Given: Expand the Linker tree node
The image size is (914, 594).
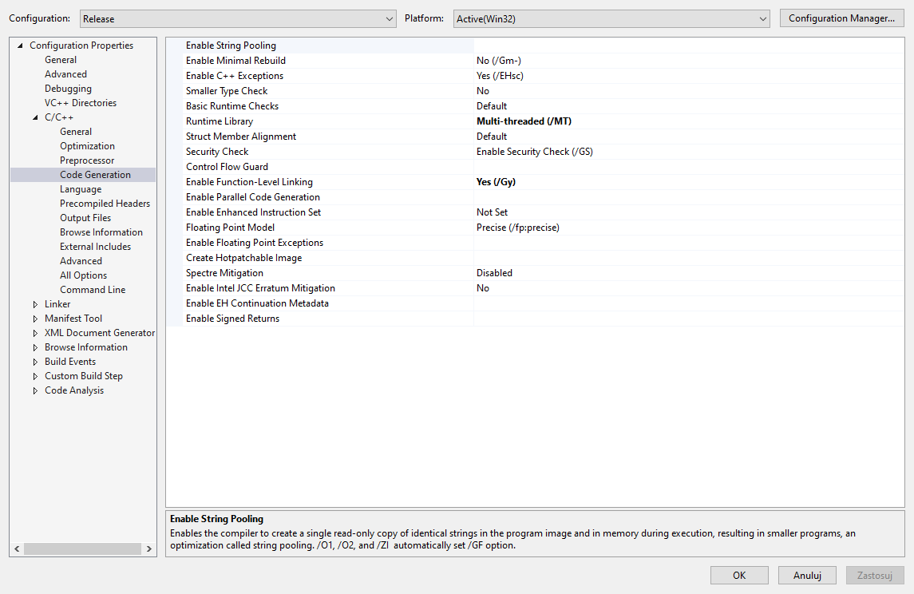Looking at the screenshot, I should [x=34, y=303].
